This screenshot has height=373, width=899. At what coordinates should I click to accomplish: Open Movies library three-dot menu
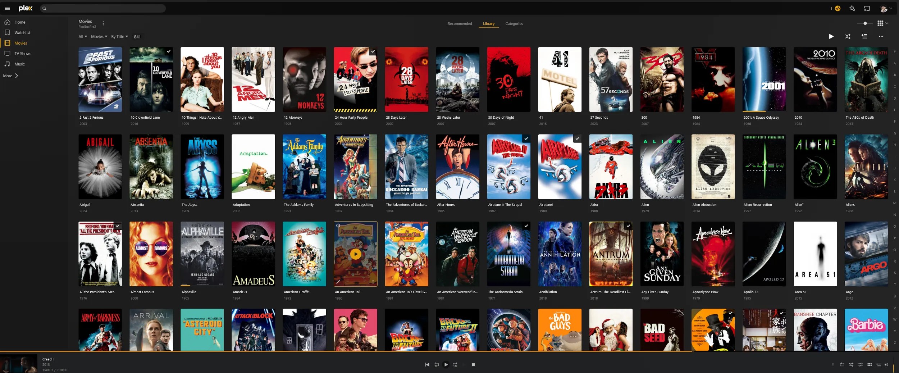103,23
